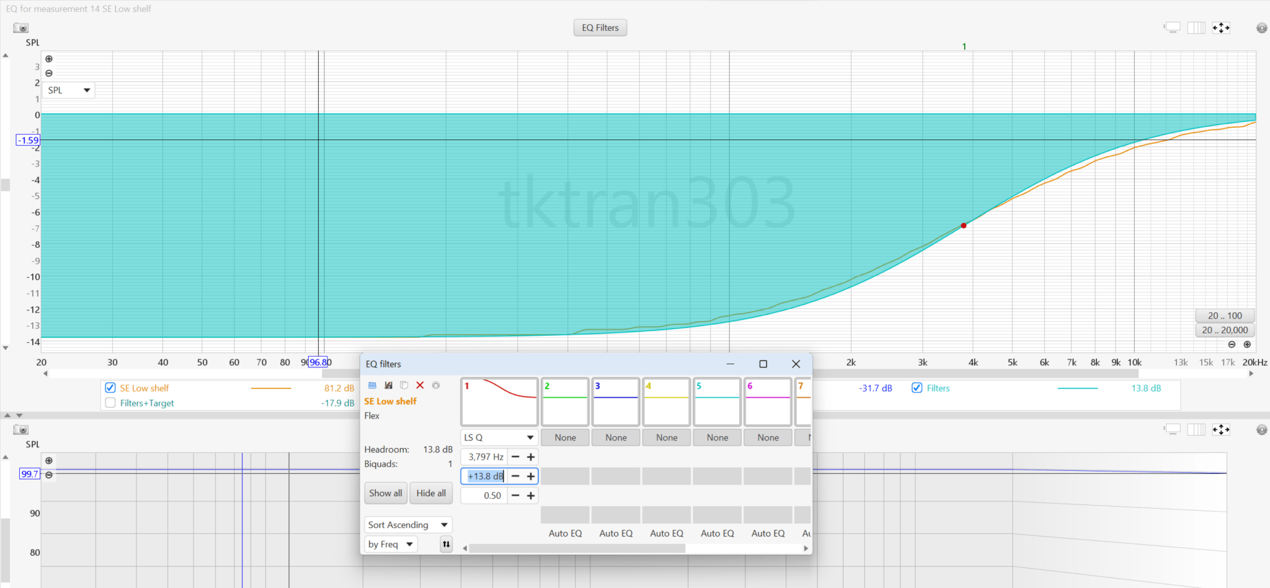Select filter 3 thumbnail

pyautogui.click(x=616, y=402)
